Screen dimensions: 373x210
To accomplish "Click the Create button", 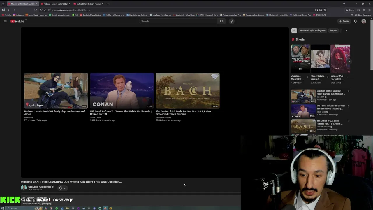I will (x=344, y=21).
